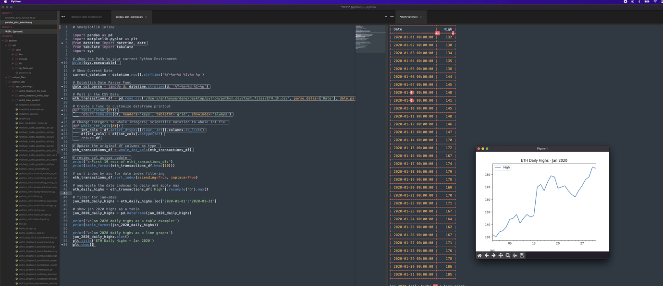
Task: Click the Home reset view icon in Figure 1
Action: coord(479,255)
